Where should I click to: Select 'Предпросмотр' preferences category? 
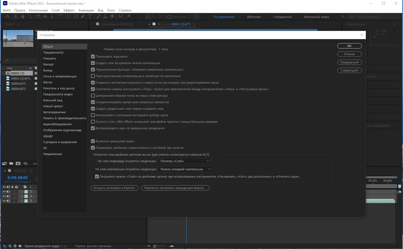[64, 52]
